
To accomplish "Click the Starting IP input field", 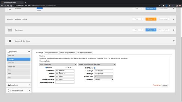I will tap(104, 71).
